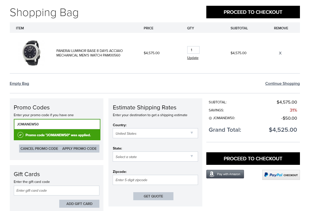
Task: Click the Shopping Bag page heading
Action: 44,13
